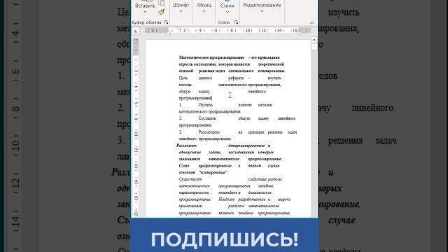
Task: Click the italic word 'Различают'
Action: 186,146
